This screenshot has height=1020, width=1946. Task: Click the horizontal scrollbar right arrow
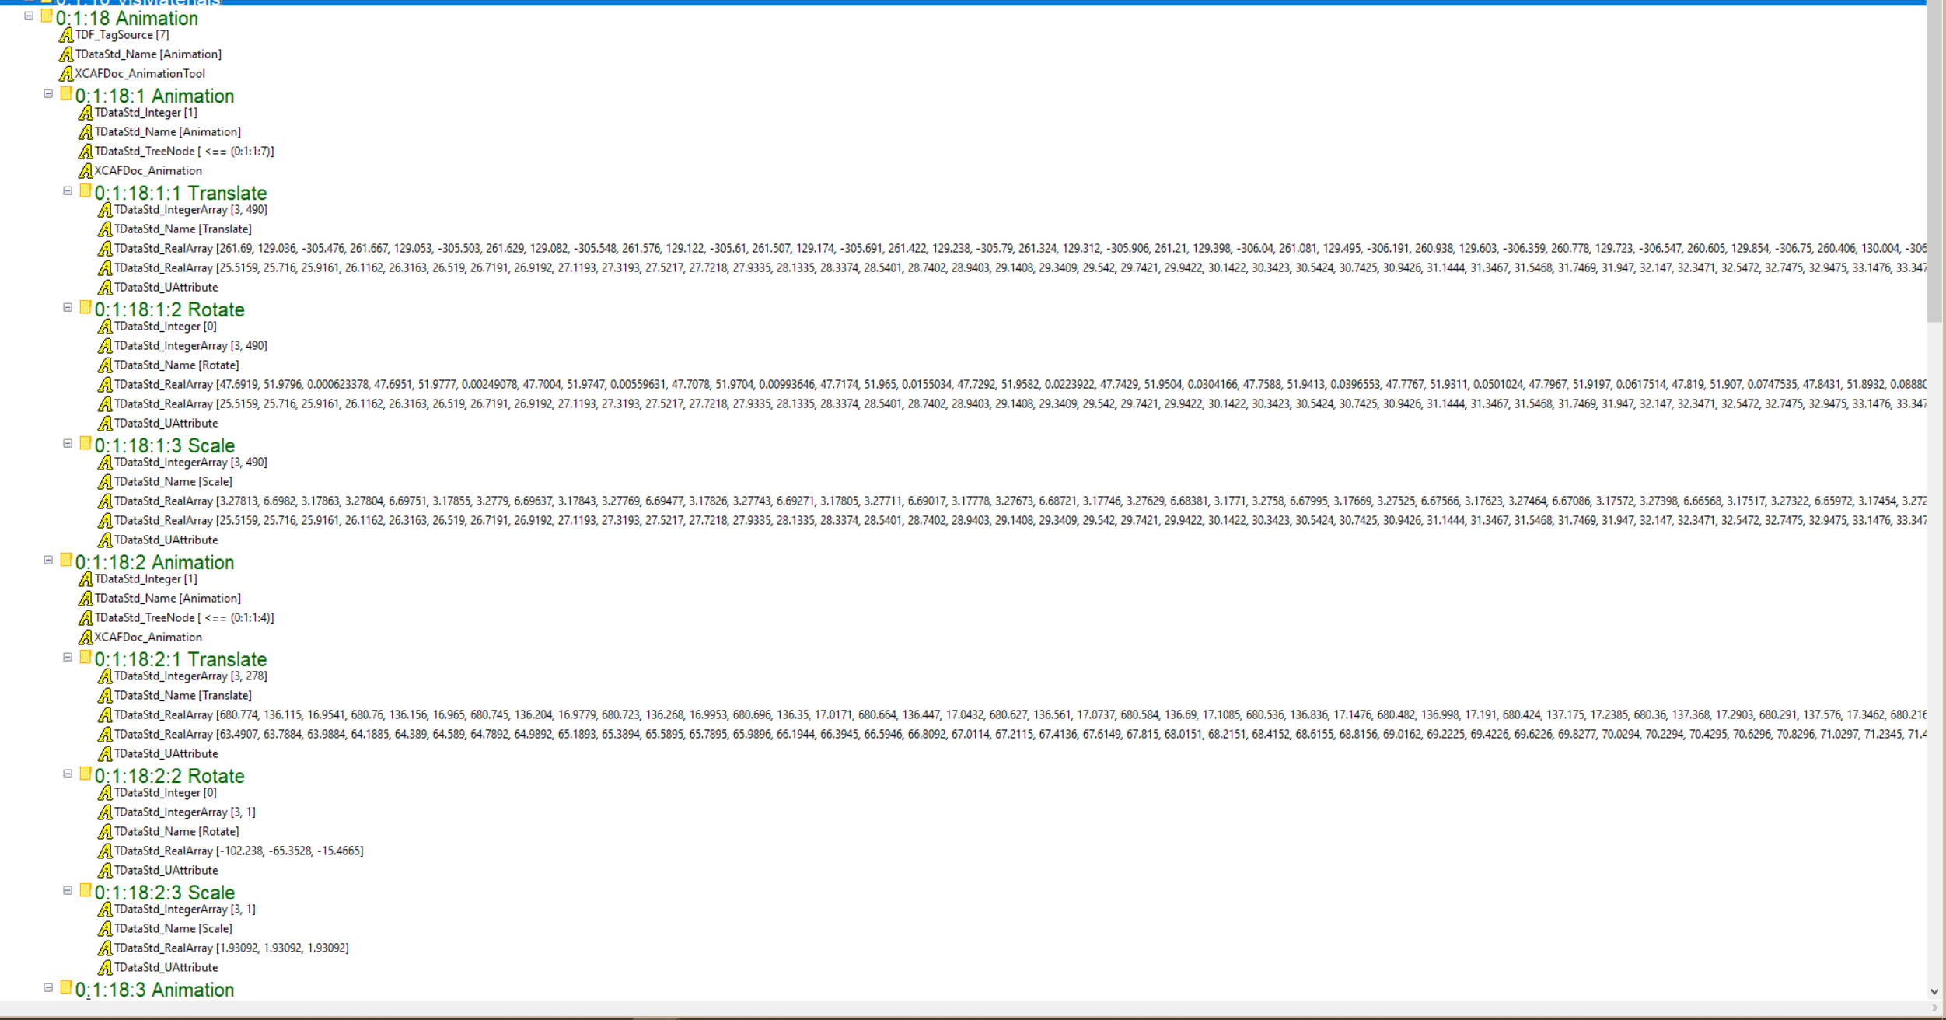tap(1934, 1008)
